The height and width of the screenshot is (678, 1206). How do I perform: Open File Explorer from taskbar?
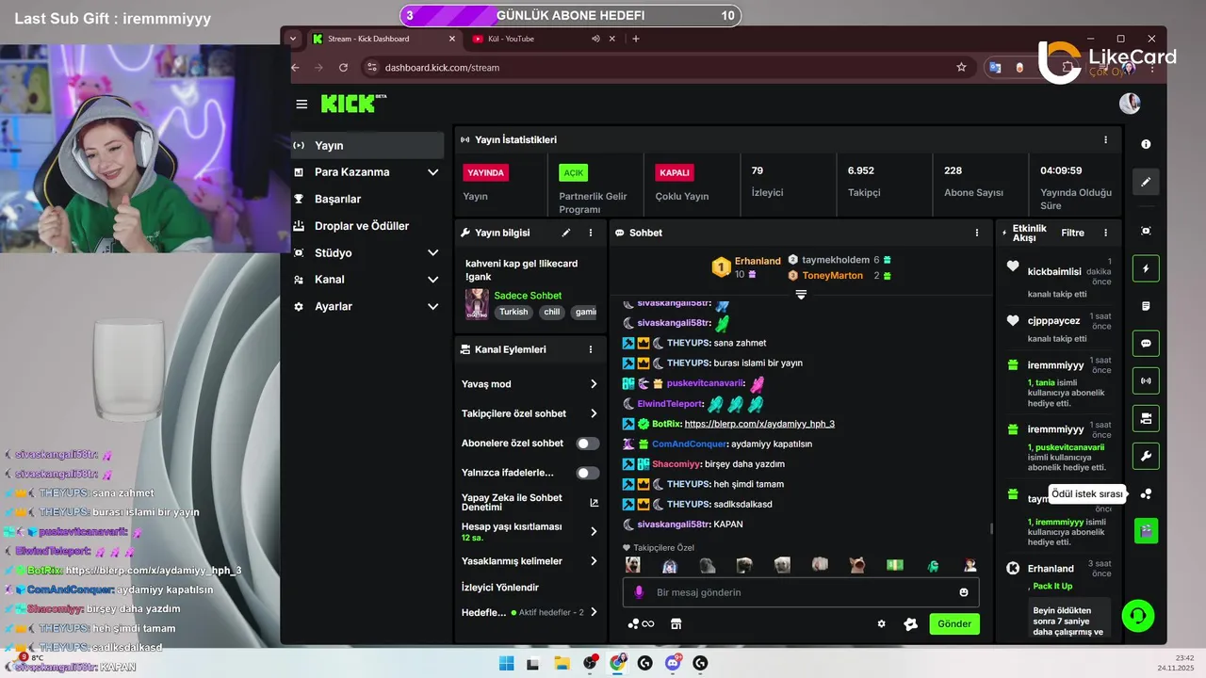click(x=562, y=663)
